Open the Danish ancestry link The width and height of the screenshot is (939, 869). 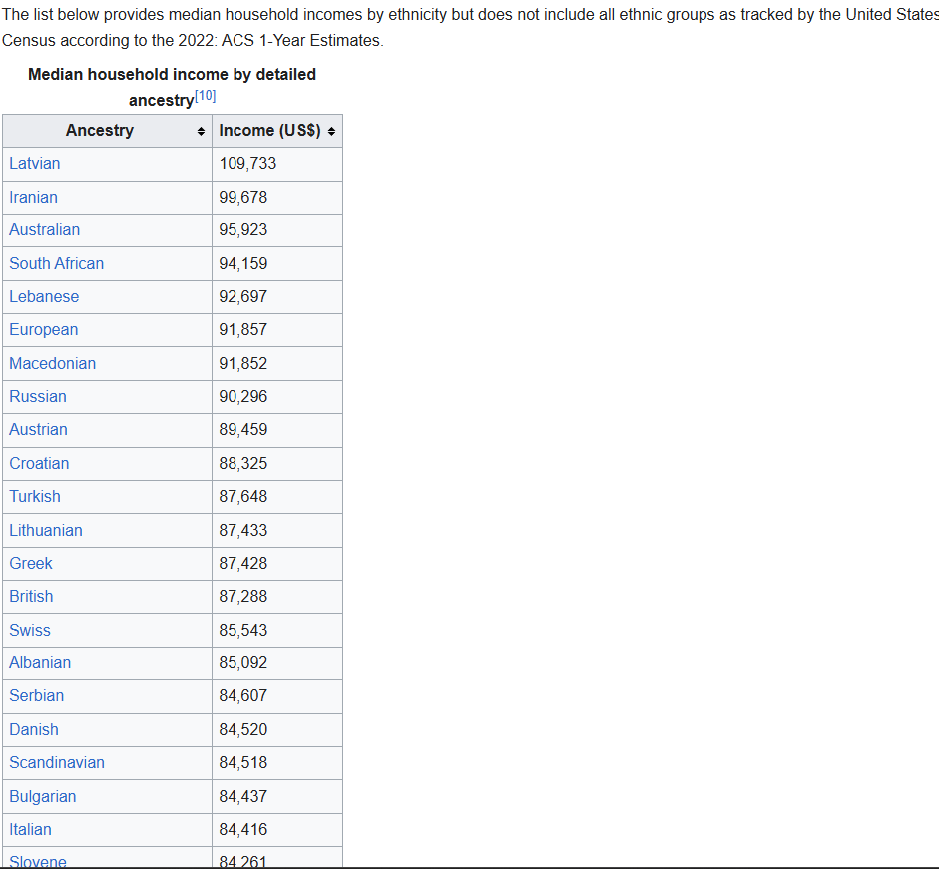coord(34,729)
